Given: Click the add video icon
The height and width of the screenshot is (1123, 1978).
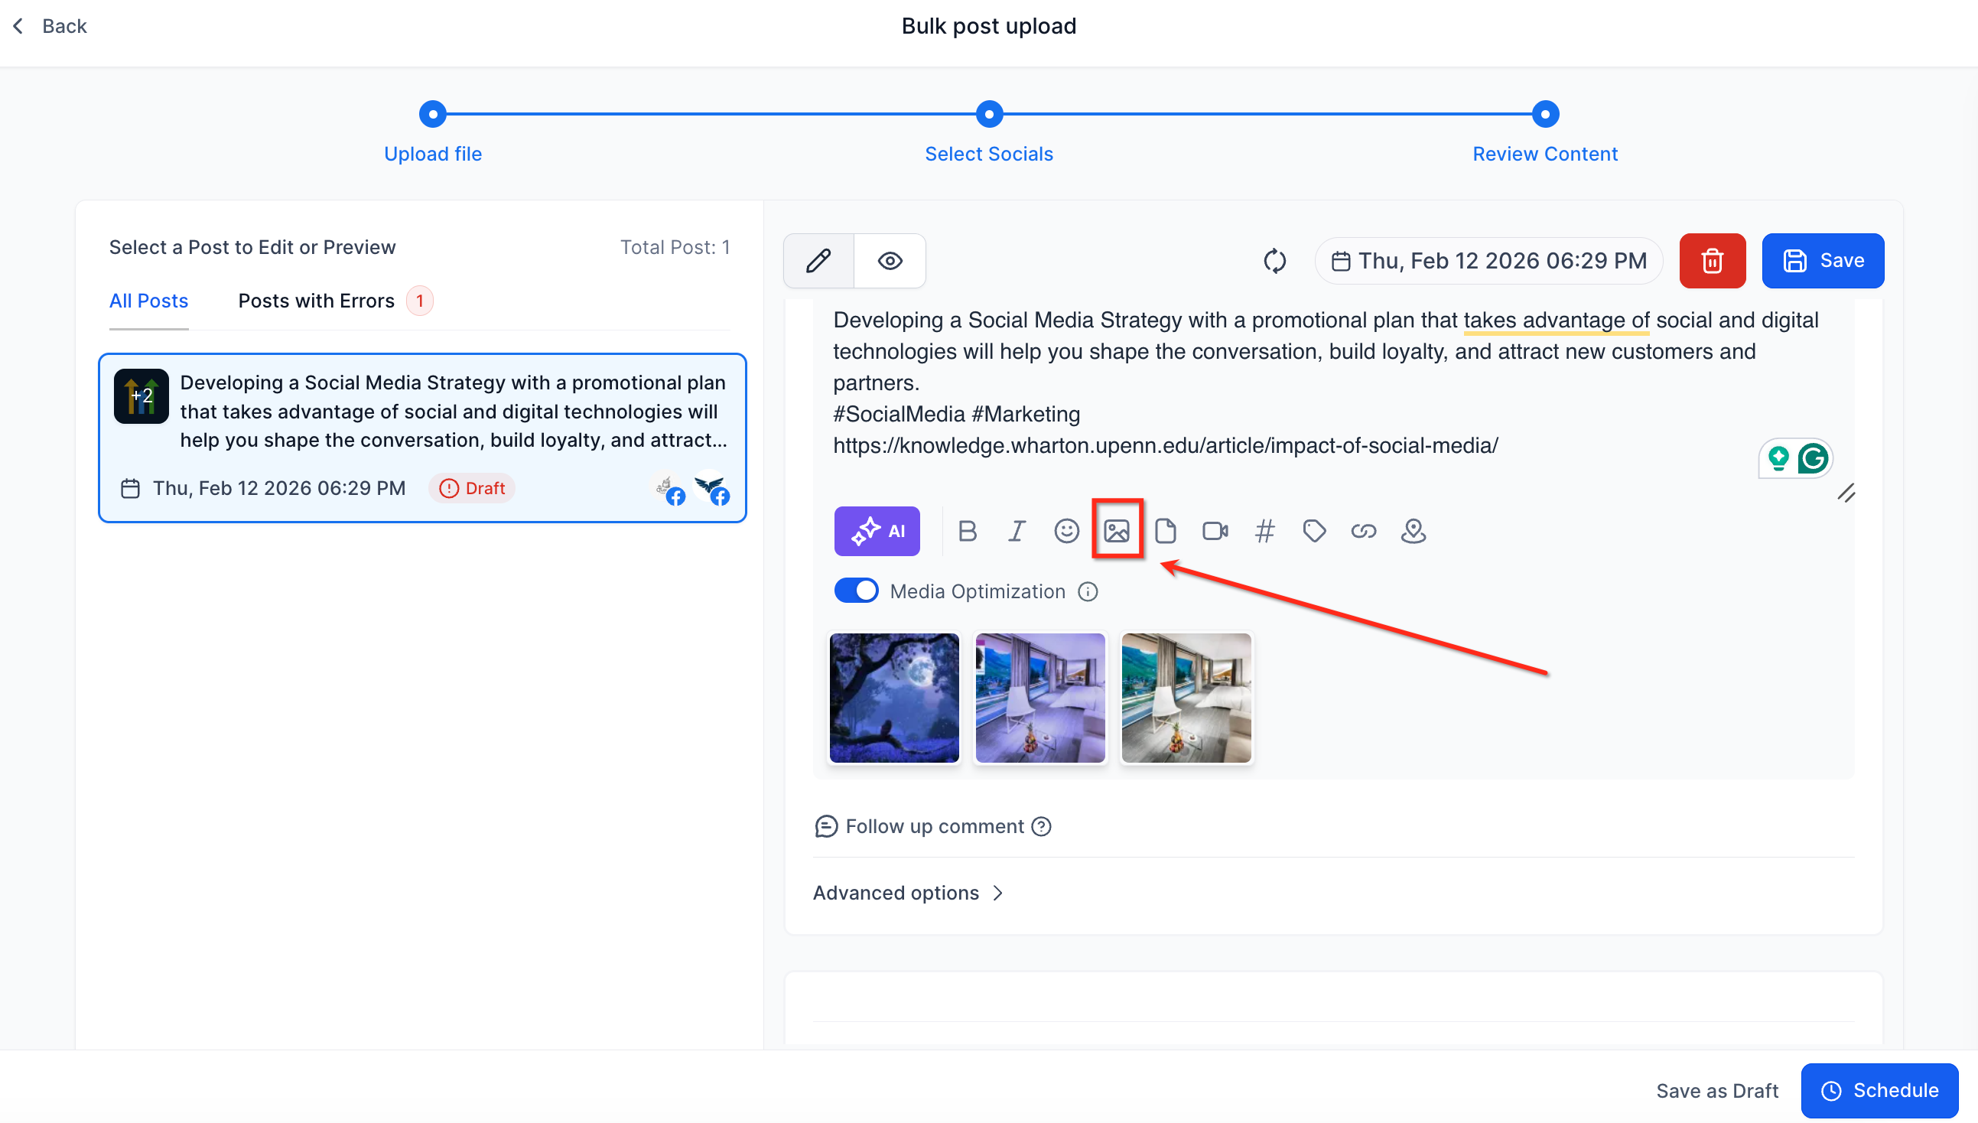Looking at the screenshot, I should click(1215, 531).
